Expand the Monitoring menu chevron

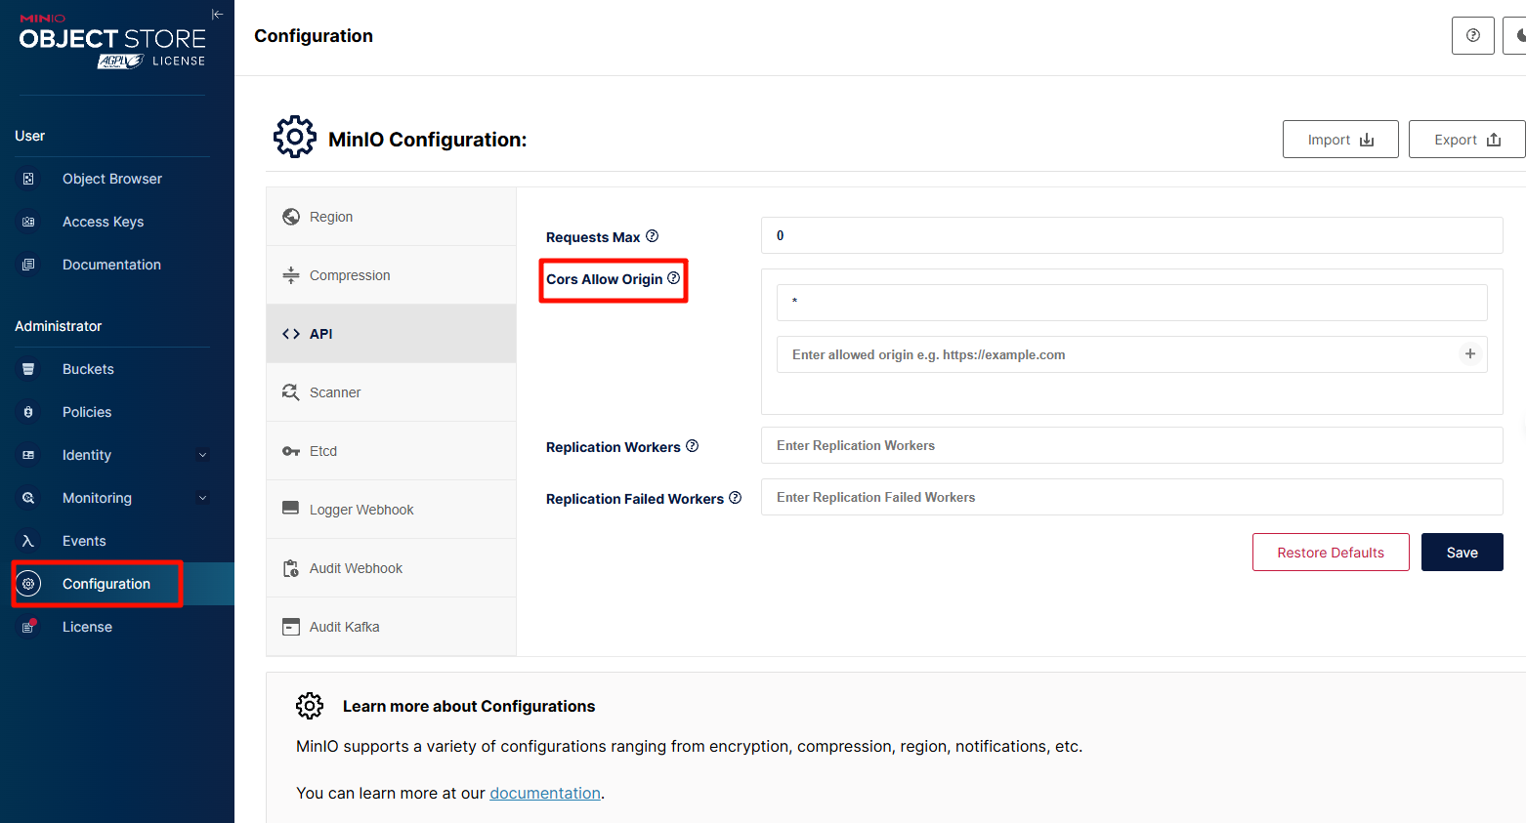click(x=203, y=498)
